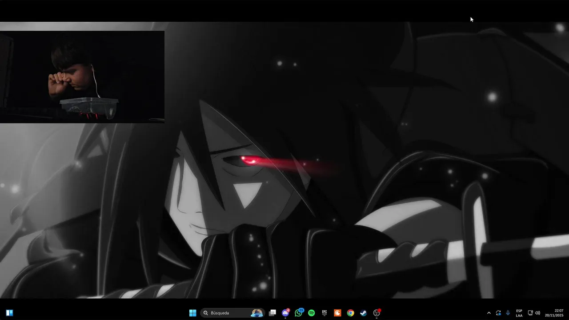
Task: Launch Spotify from the taskbar
Action: point(311,313)
